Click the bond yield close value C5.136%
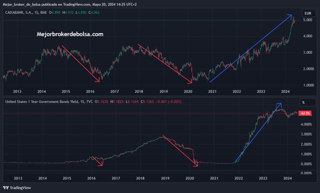The image size is (320, 193). (x=147, y=101)
